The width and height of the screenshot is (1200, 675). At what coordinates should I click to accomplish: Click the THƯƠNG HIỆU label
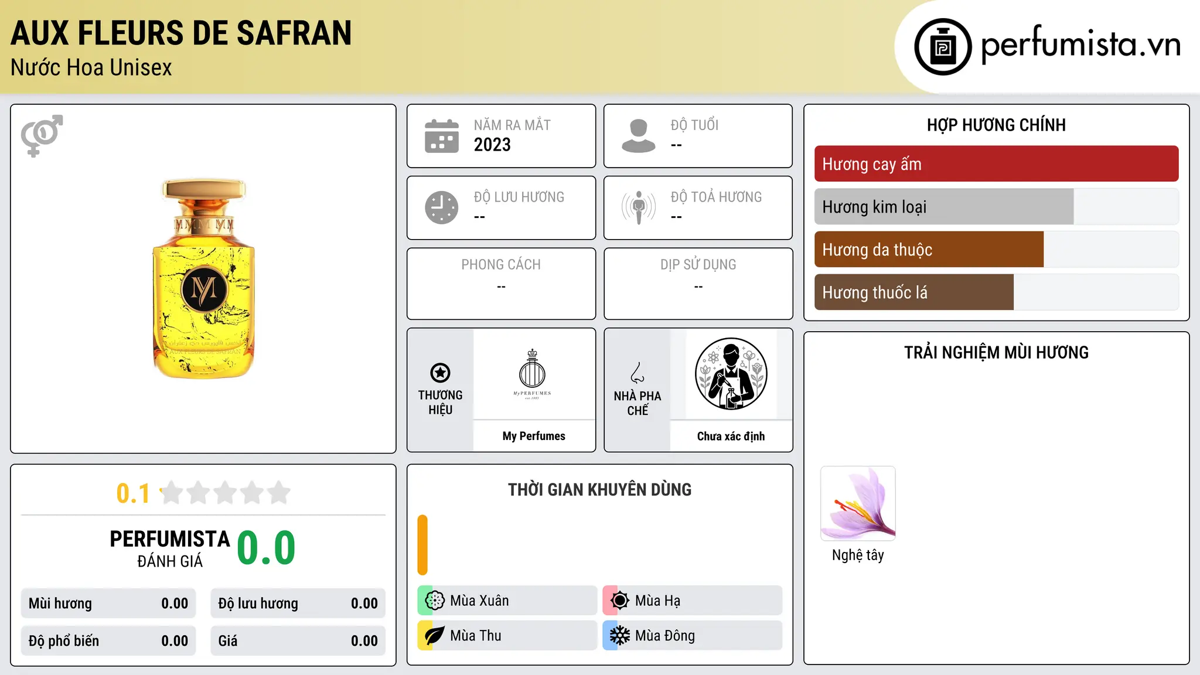tap(440, 403)
